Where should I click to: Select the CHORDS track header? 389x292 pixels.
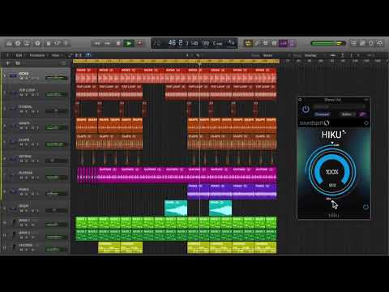coord(35,247)
